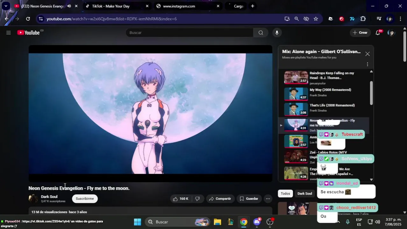
Task: Open League of Legends taskbar icon
Action: click(231, 222)
